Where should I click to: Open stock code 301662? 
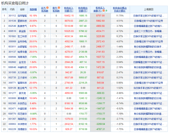coord(12,36)
